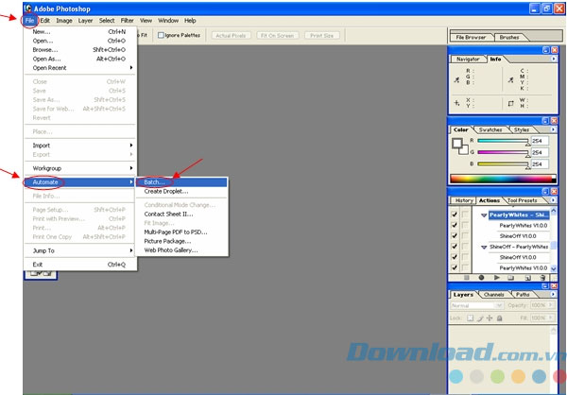This screenshot has width=567, height=395.
Task: Open the Layers panel flyout menu arrow
Action: coord(553,295)
